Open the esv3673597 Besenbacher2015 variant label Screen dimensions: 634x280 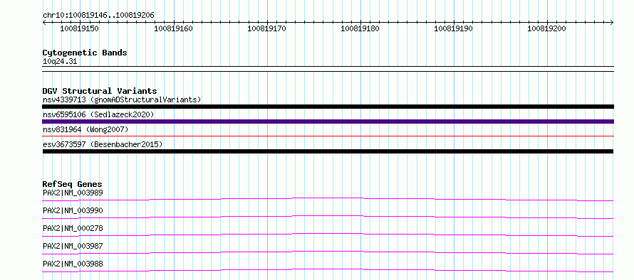click(103, 144)
